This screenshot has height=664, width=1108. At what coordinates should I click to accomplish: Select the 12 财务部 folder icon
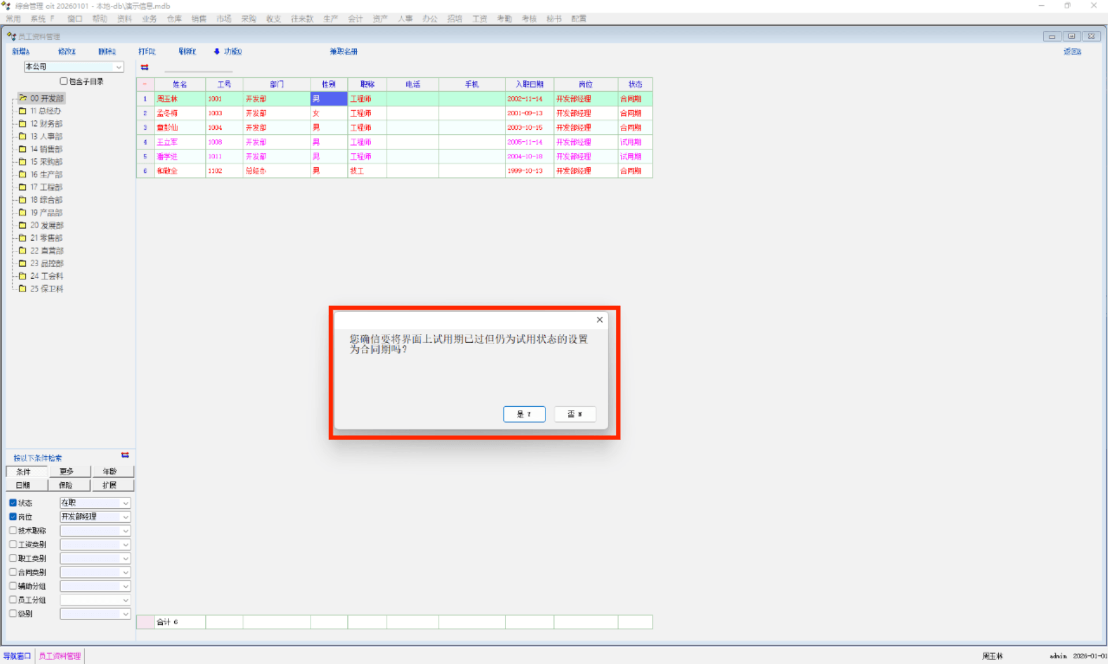23,123
